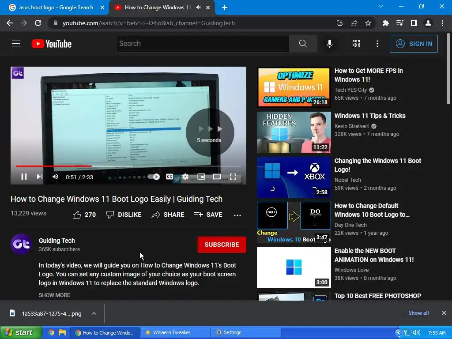Open the tab search chevron

point(381,6)
